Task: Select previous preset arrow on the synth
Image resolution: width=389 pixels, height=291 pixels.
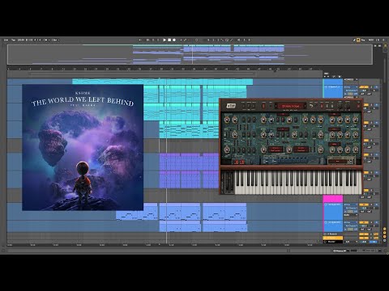Action: 276,106
